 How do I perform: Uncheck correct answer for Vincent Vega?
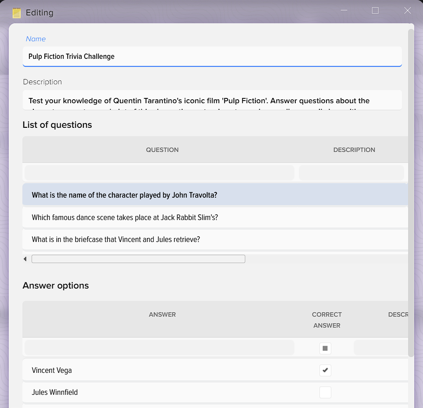[x=325, y=370]
